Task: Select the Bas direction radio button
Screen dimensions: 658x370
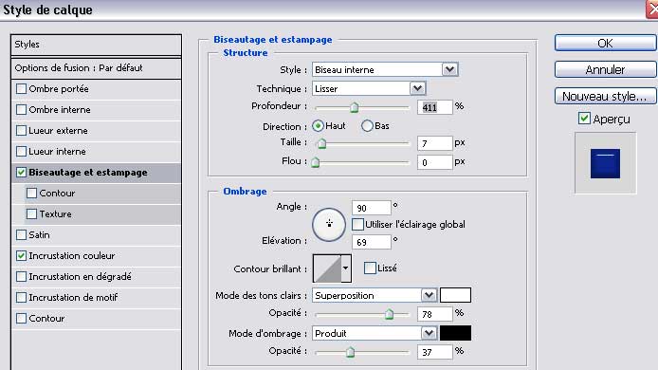Action: click(x=367, y=125)
